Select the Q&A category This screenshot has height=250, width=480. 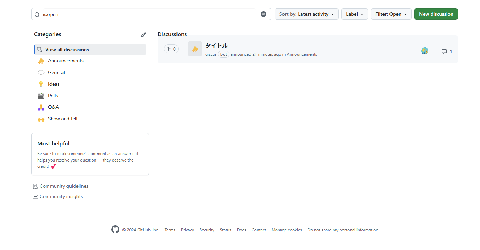pyautogui.click(x=53, y=107)
